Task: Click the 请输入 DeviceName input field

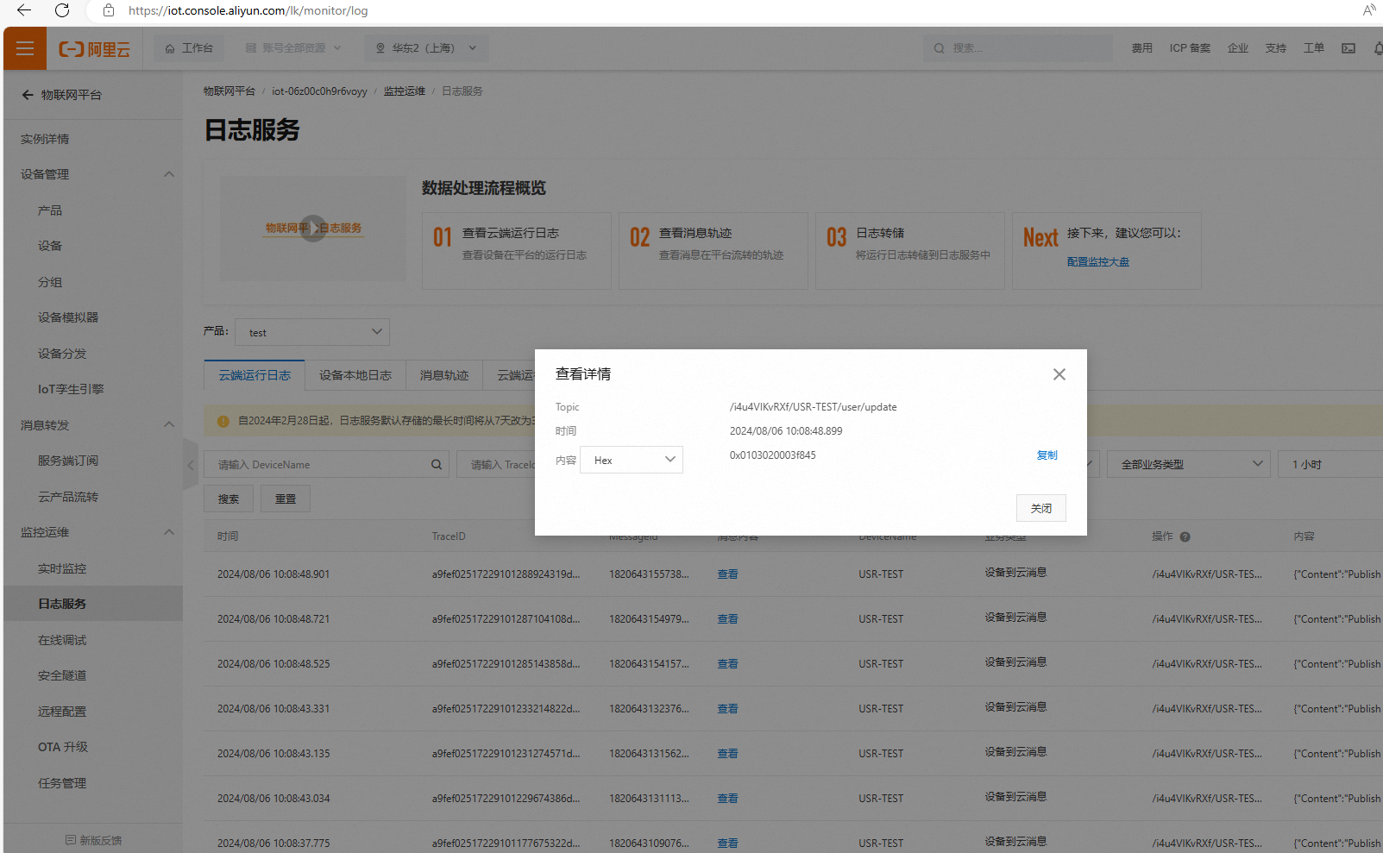Action: [x=319, y=465]
